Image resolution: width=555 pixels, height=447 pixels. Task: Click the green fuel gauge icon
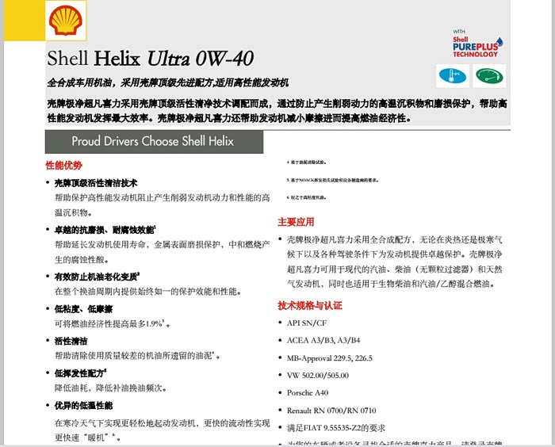point(489,76)
